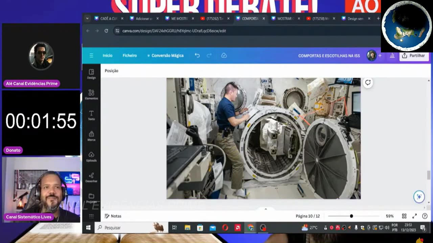Click the POR PTB language indicator
The width and height of the screenshot is (433, 243).
coord(395,227)
